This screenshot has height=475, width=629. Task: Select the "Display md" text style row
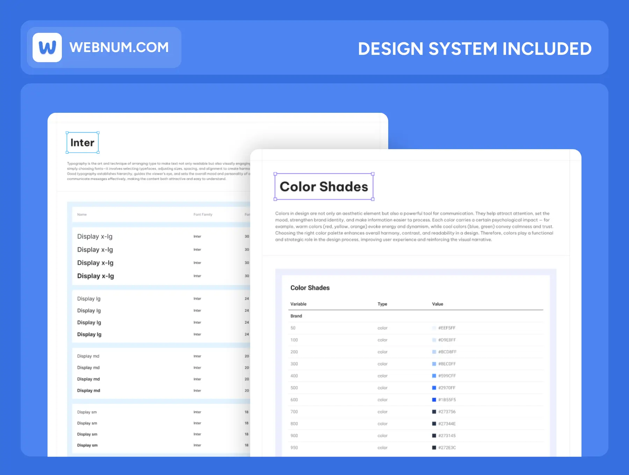(x=88, y=356)
